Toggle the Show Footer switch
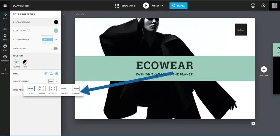This screenshot has height=136, width=280. coord(55,48)
